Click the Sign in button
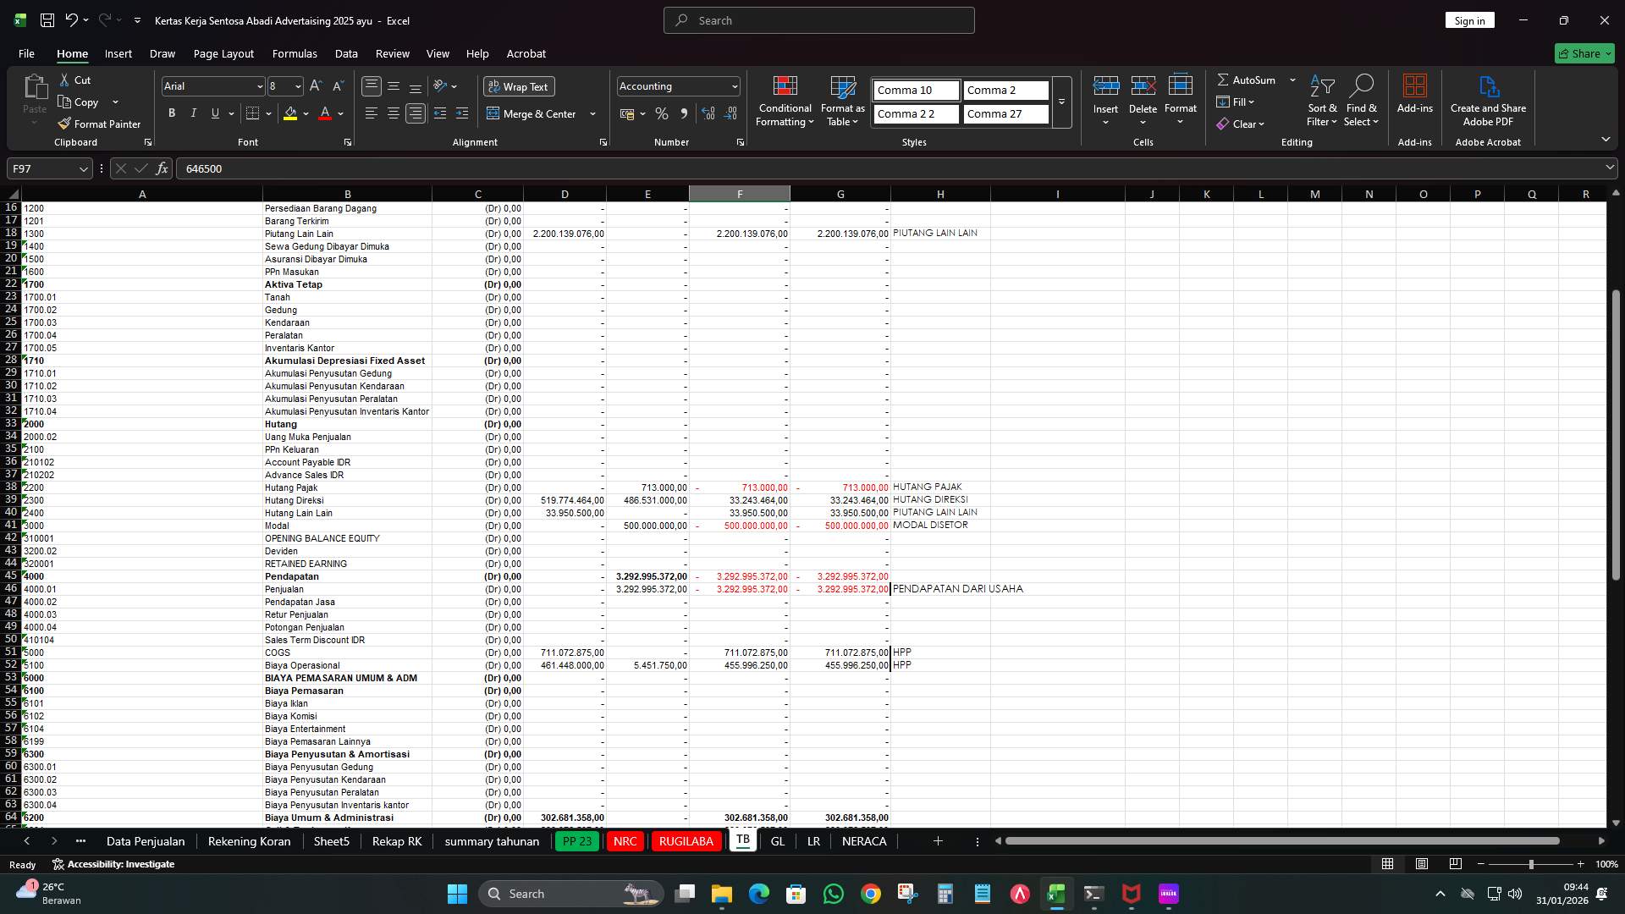 click(1469, 19)
